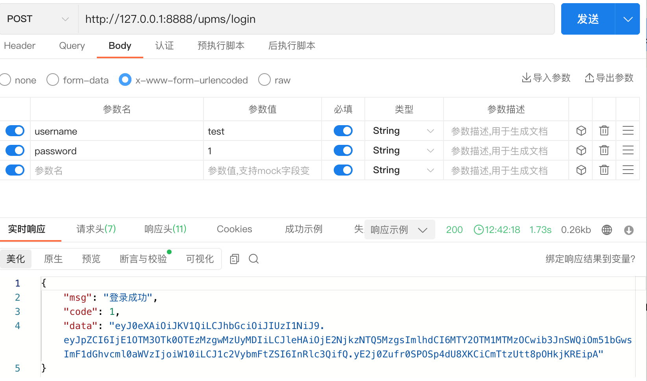Image resolution: width=647 pixels, height=381 pixels.
Task: Open the 断言与校验 view
Action: tap(143, 259)
